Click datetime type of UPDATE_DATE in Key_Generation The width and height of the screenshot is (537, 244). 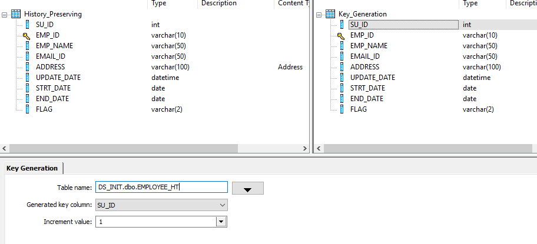(477, 78)
